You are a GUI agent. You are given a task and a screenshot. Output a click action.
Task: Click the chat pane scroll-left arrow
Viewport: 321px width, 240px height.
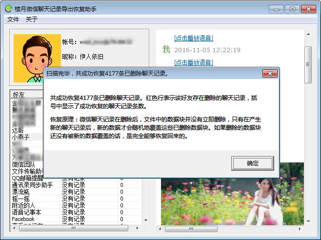click(x=160, y=229)
